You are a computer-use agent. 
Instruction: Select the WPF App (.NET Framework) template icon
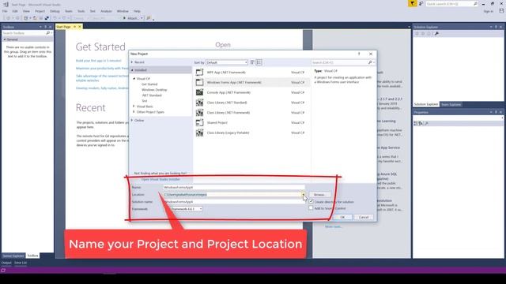point(199,73)
